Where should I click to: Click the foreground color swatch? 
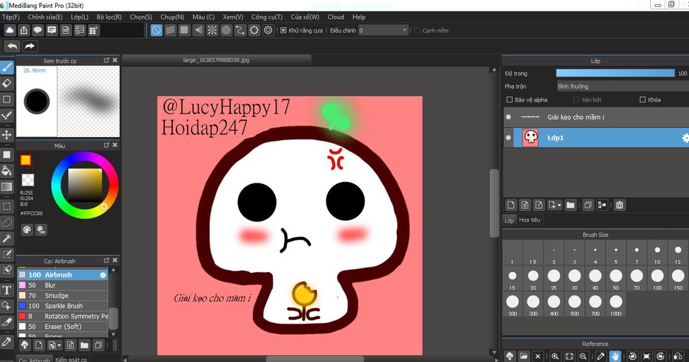pyautogui.click(x=25, y=160)
